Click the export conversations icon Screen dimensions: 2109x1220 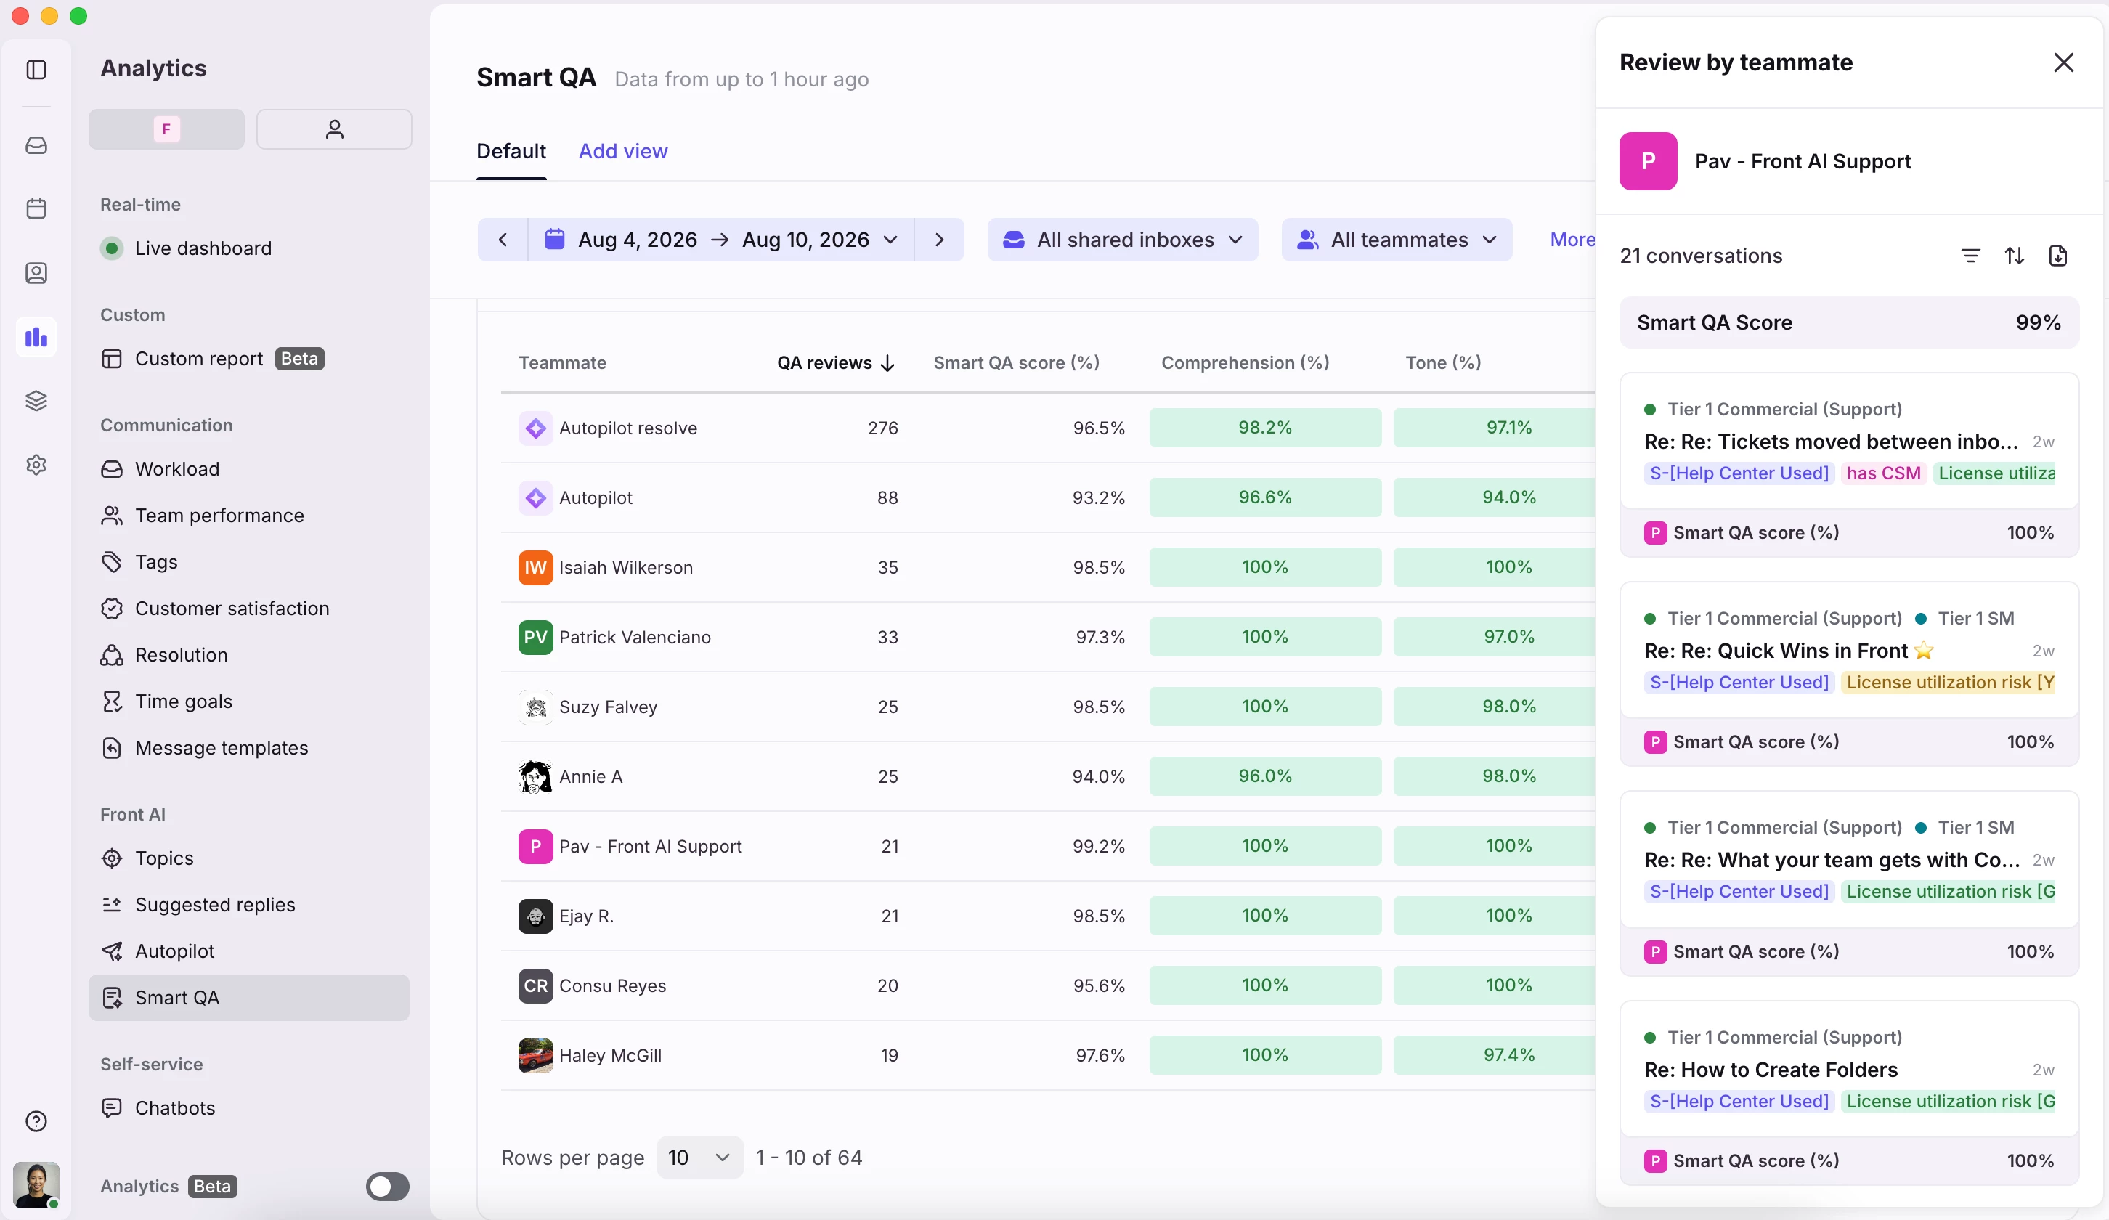pyautogui.click(x=2058, y=256)
